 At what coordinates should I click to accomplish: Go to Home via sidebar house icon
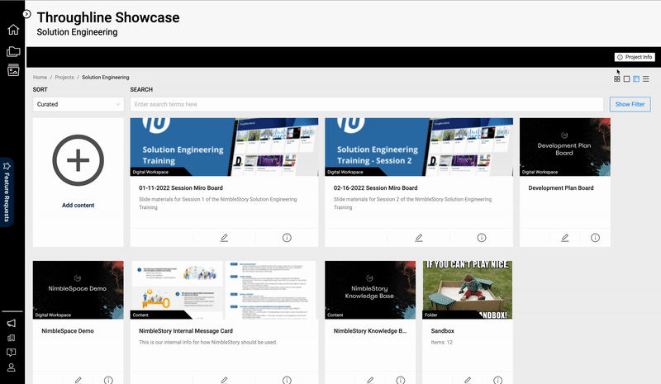coord(13,31)
